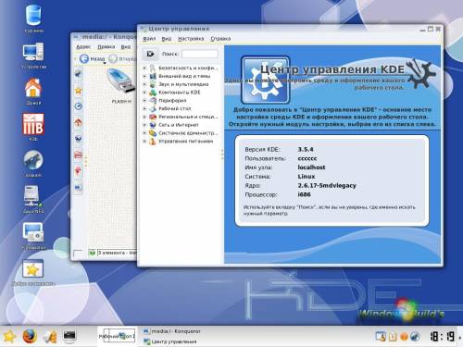Click the Back arrow icon in Konqueror

84,58
